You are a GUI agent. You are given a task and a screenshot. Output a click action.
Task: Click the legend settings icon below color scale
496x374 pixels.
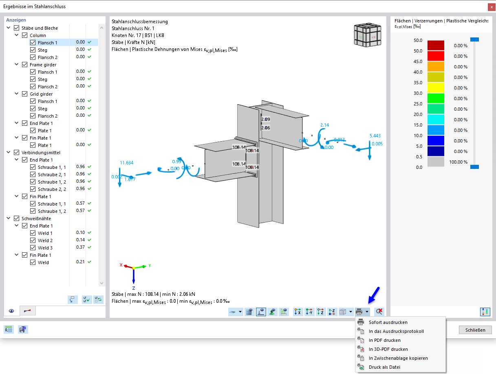click(x=485, y=312)
